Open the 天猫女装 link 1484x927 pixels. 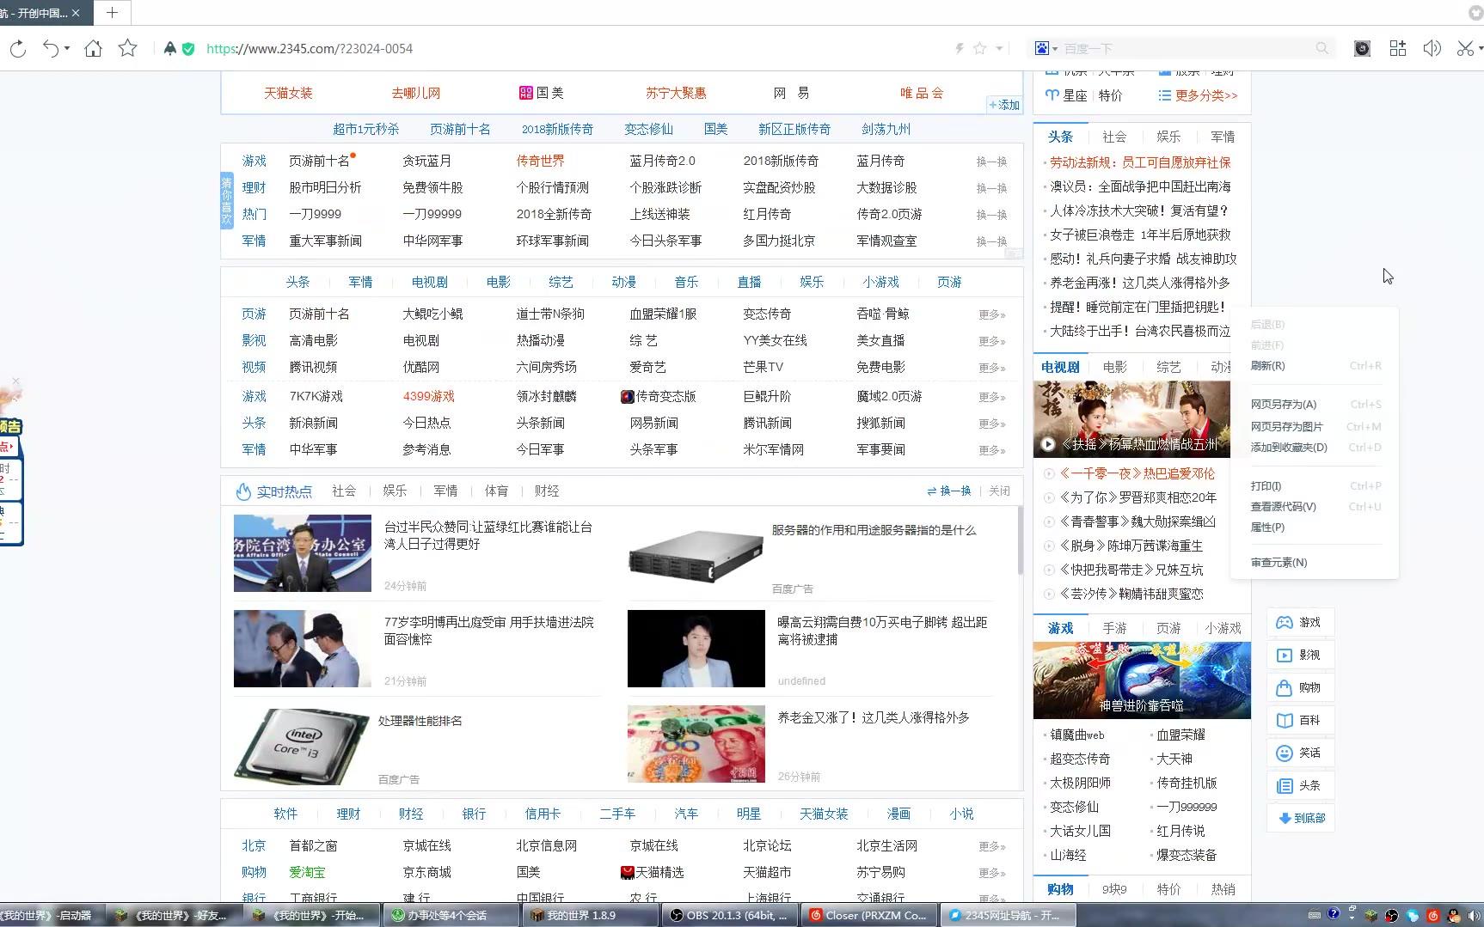tap(288, 93)
